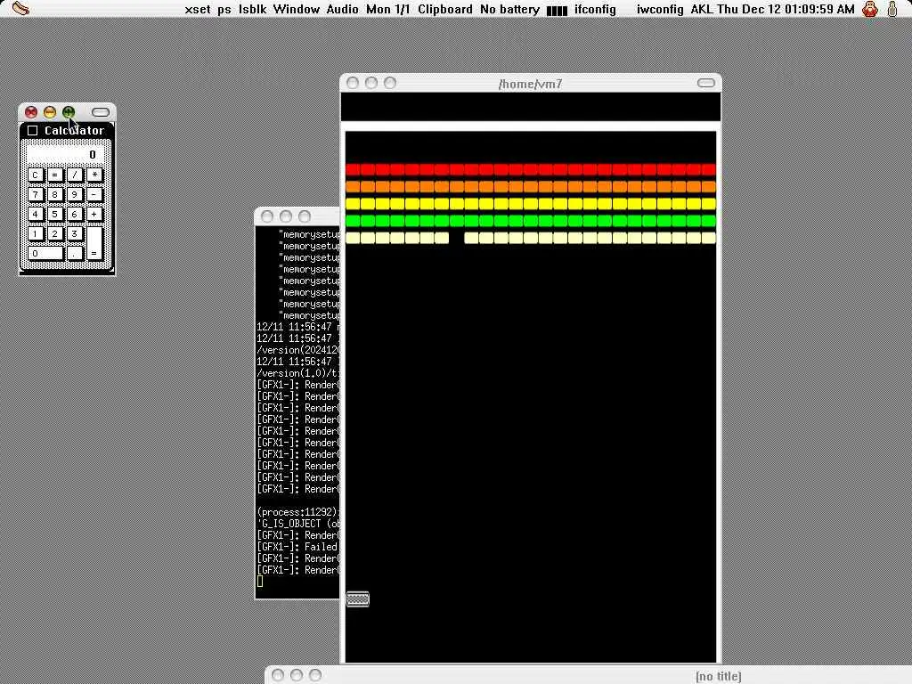Open the ifconfig menu

point(595,9)
